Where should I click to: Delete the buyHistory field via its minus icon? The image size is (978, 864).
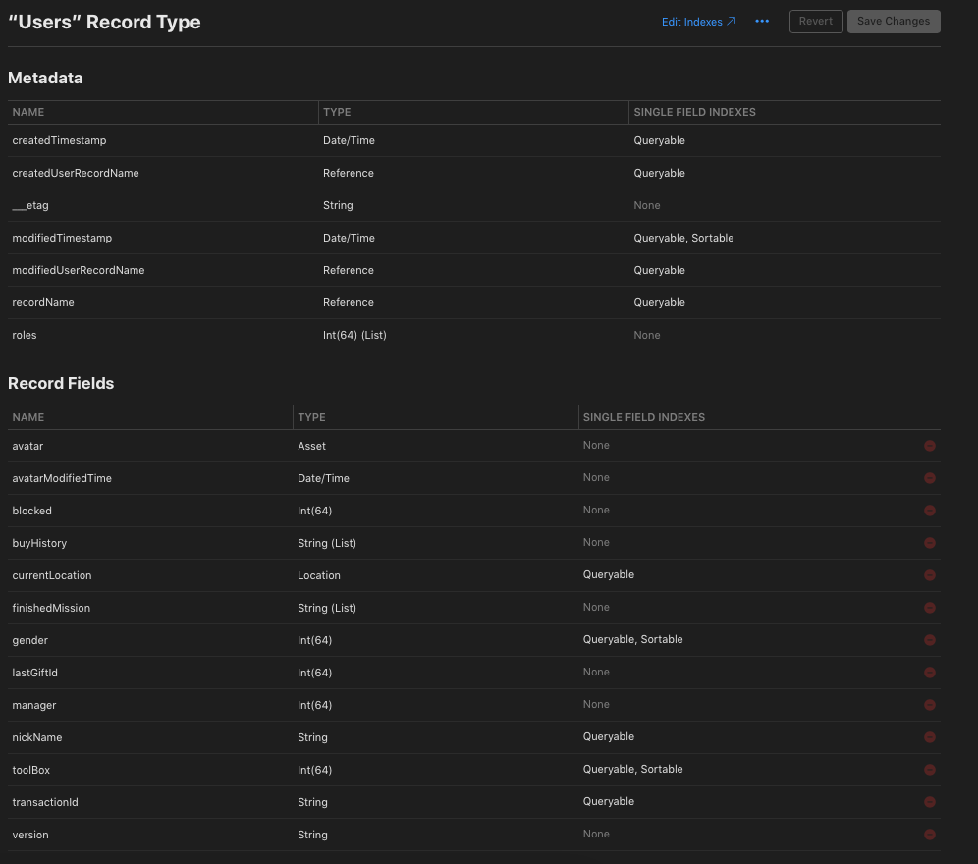pos(929,543)
